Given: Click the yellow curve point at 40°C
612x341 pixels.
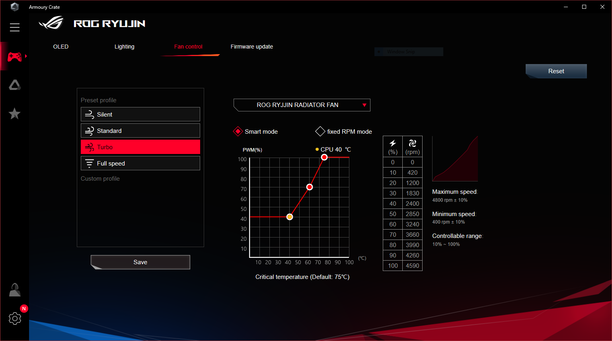Looking at the screenshot, I should (x=290, y=217).
